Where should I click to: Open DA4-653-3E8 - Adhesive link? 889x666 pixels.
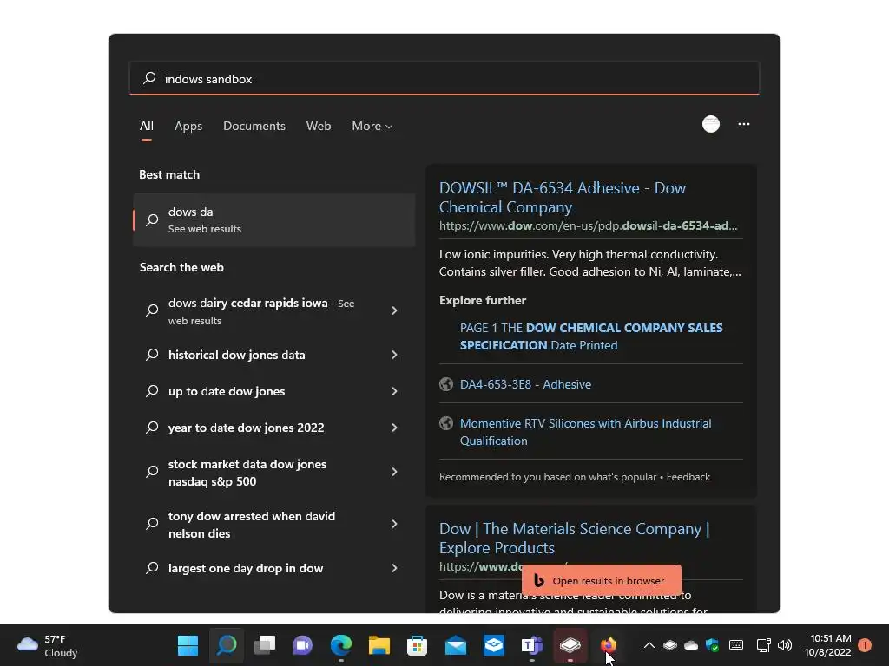[525, 384]
